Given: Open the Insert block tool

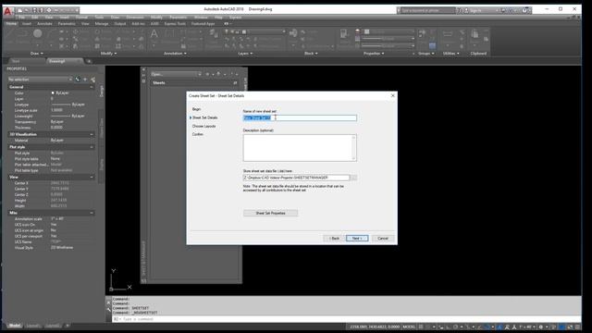Looking at the screenshot, I should [x=293, y=34].
